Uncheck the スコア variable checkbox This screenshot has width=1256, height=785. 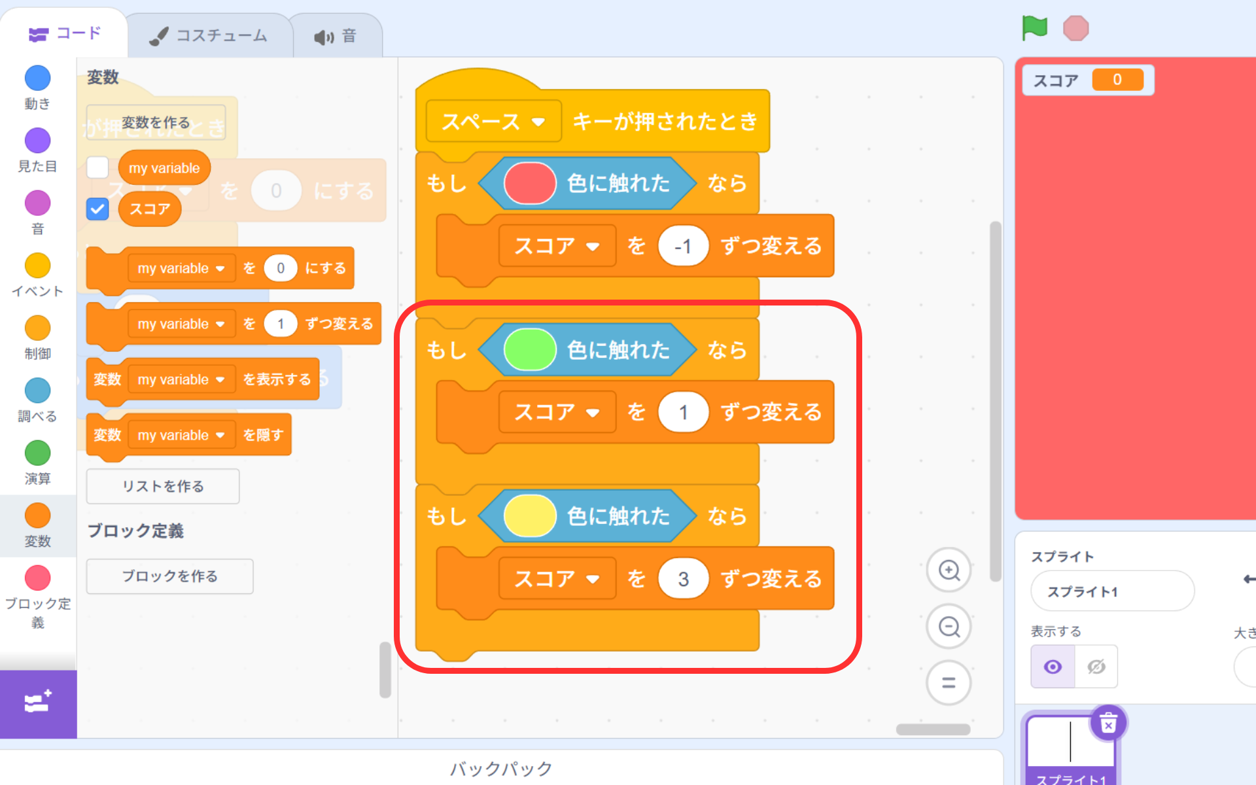pos(97,209)
